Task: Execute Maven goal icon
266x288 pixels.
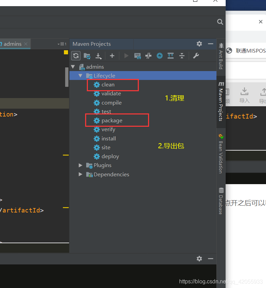Action: pos(137,56)
